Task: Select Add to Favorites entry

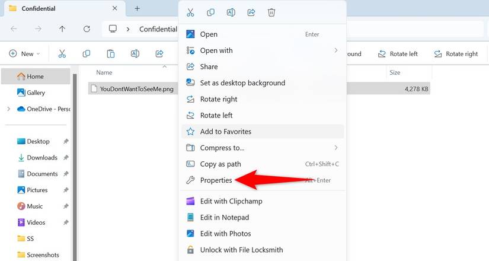Action: 263,132
